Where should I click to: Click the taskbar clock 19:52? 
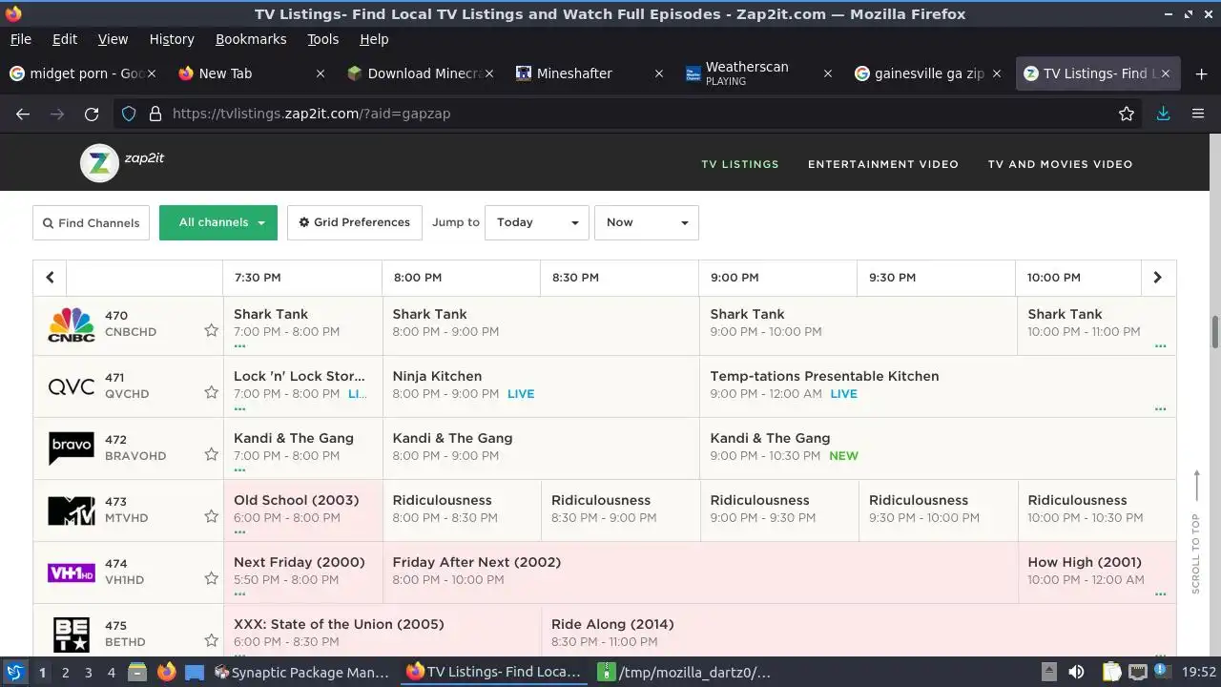1200,672
